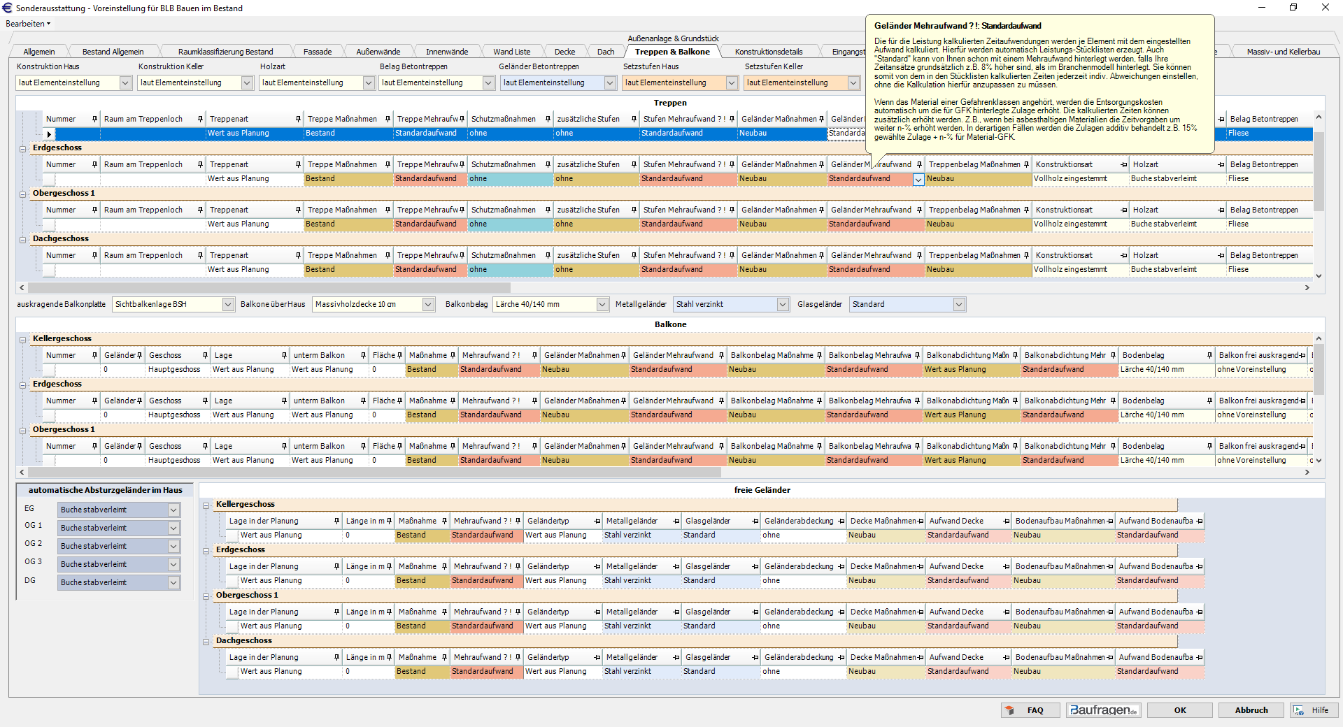This screenshot has width=1343, height=727.
Task: Pin Holzart column in Treppen Obergeschoss 1 header
Action: click(x=1221, y=210)
